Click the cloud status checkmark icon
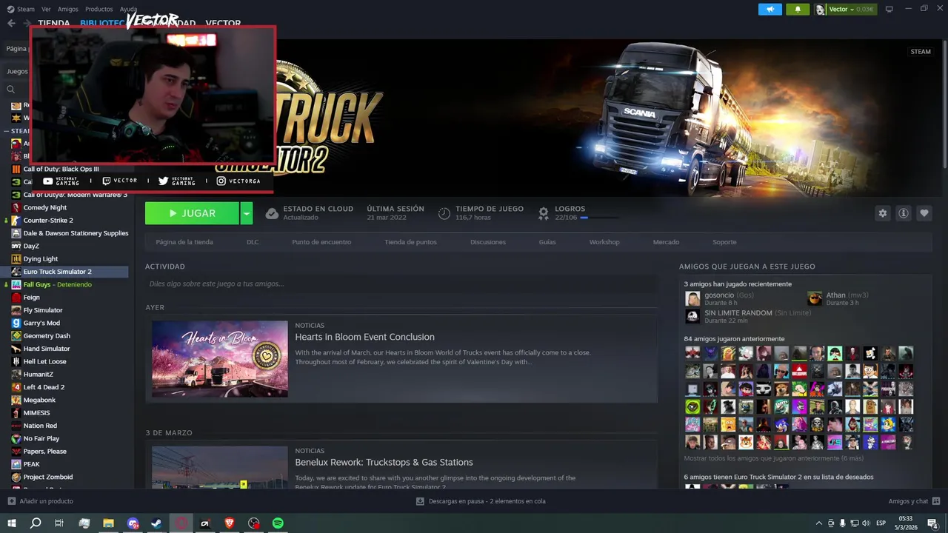The width and height of the screenshot is (948, 533). click(x=272, y=213)
